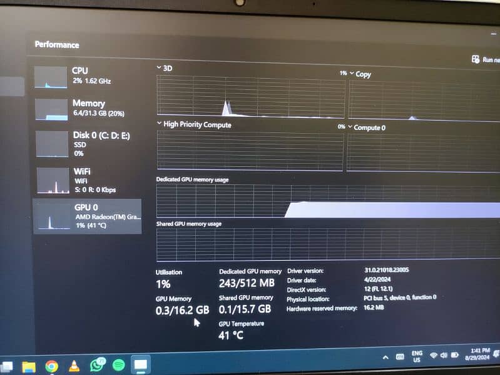Select the Memory performance item
This screenshot has width=500, height=375.
(87, 109)
